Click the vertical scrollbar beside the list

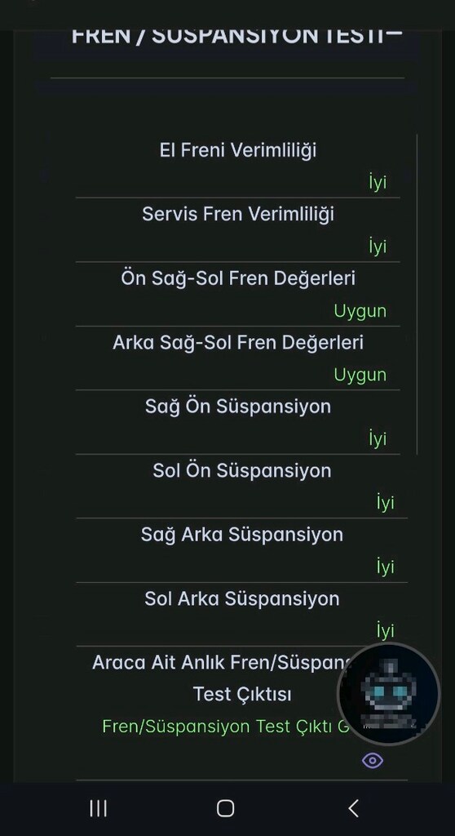[417, 294]
